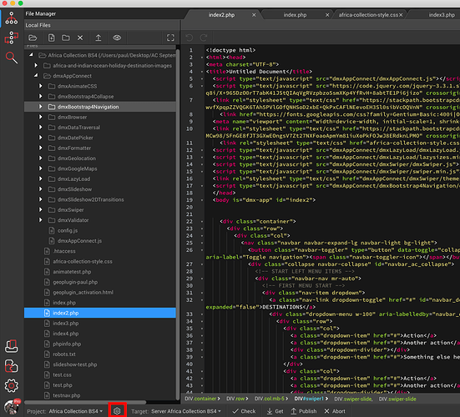Open the Target Server Africa Collection BS4 dropdown
This screenshot has width=460, height=417.
[x=186, y=411]
